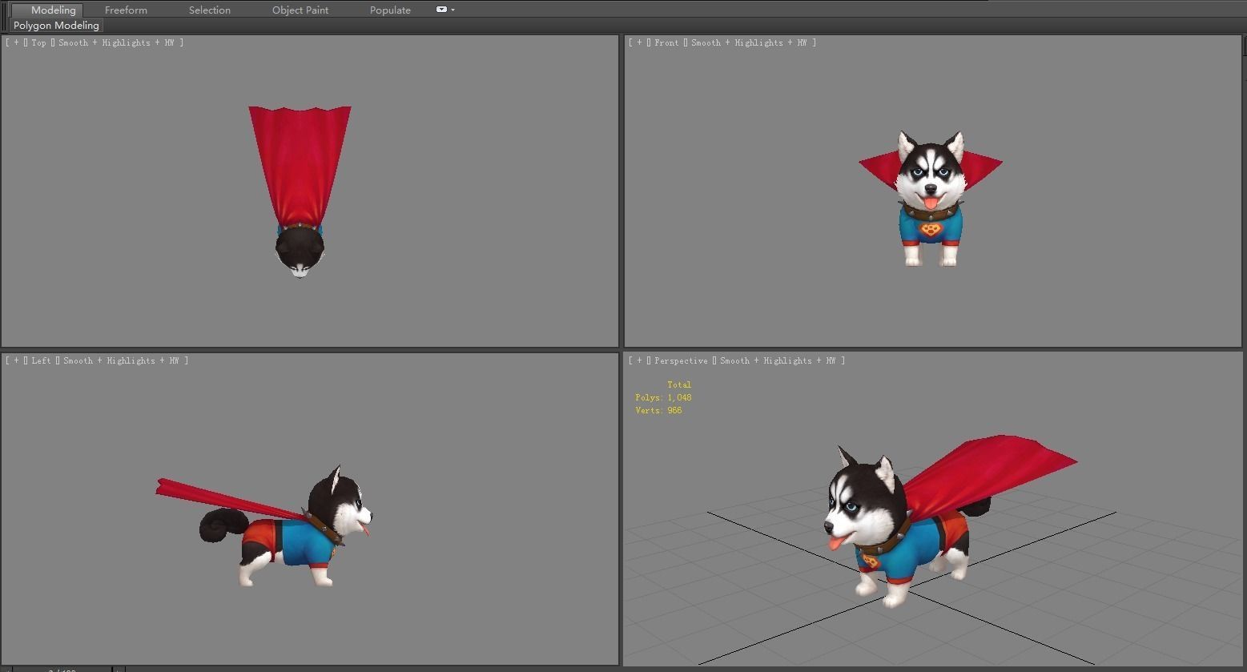Click the Perspective viewport name label

(x=681, y=360)
